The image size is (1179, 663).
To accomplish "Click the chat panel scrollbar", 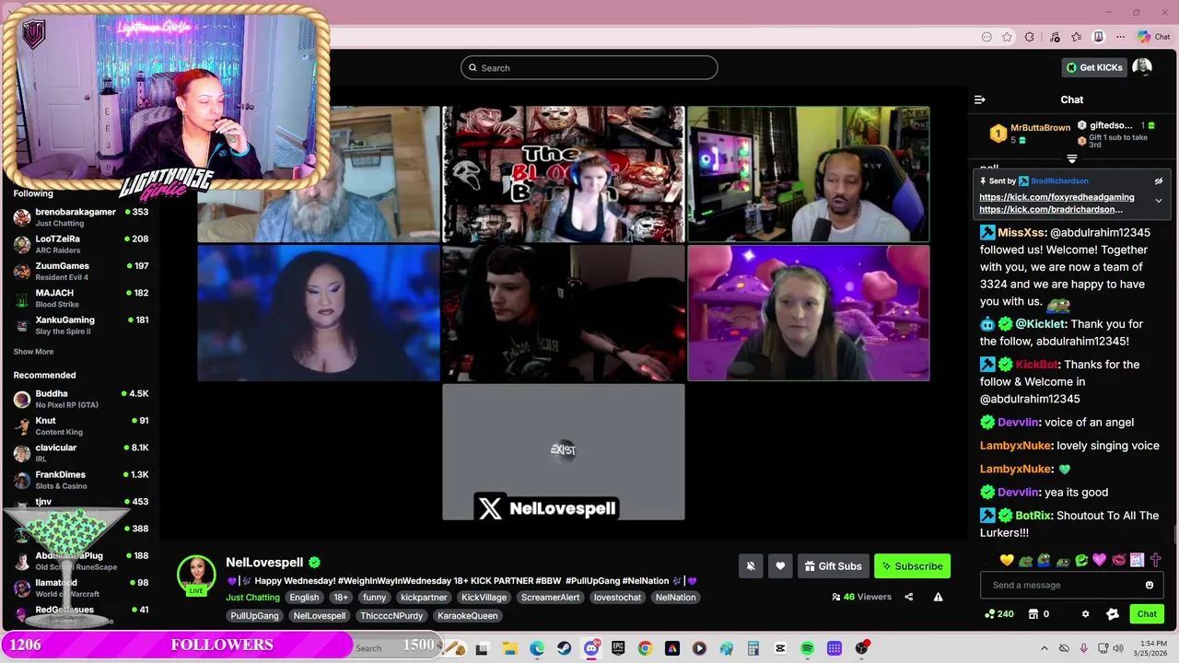I will click(x=1174, y=534).
